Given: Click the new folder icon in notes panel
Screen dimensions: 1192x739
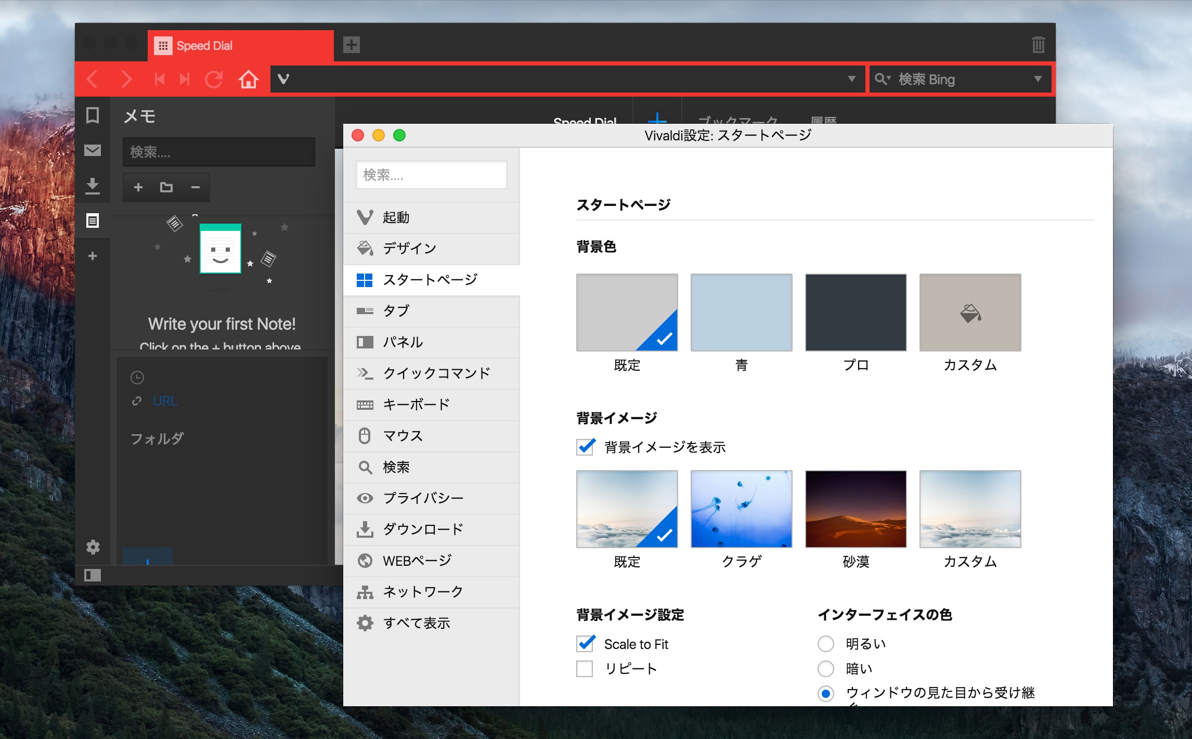Looking at the screenshot, I should 166,187.
